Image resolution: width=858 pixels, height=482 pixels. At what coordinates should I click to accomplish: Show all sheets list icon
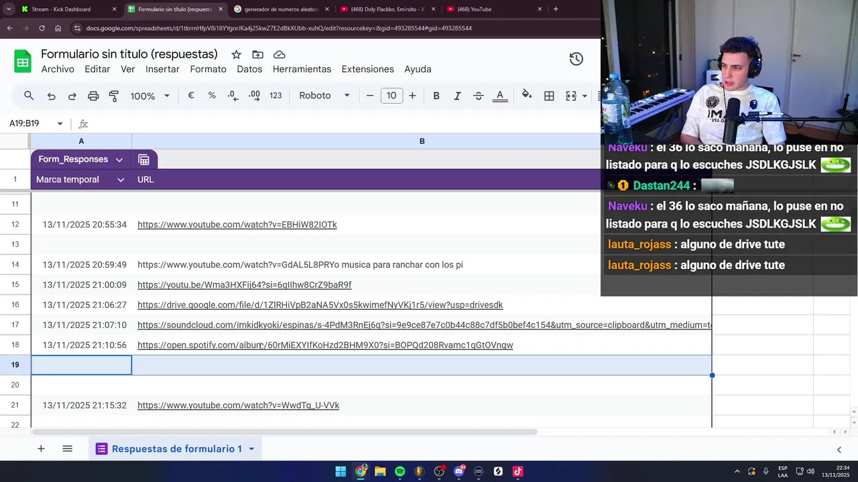coord(67,449)
